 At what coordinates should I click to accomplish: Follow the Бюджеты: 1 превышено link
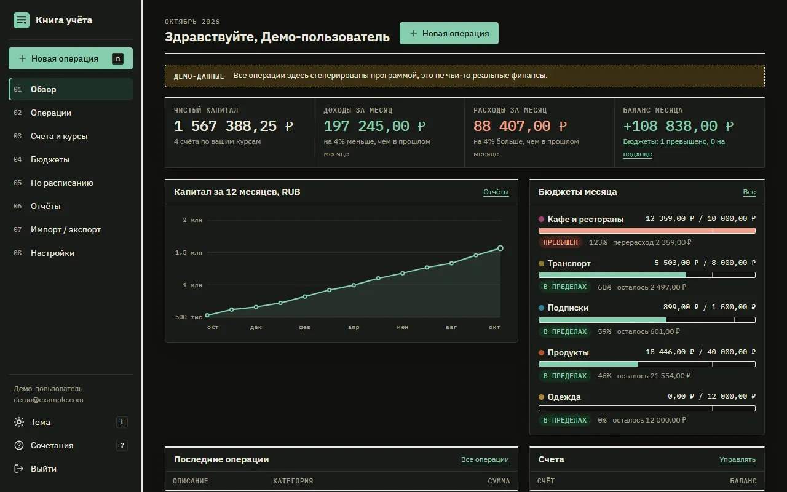(x=674, y=148)
